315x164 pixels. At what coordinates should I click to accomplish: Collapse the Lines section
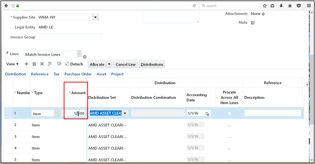(x=7, y=52)
